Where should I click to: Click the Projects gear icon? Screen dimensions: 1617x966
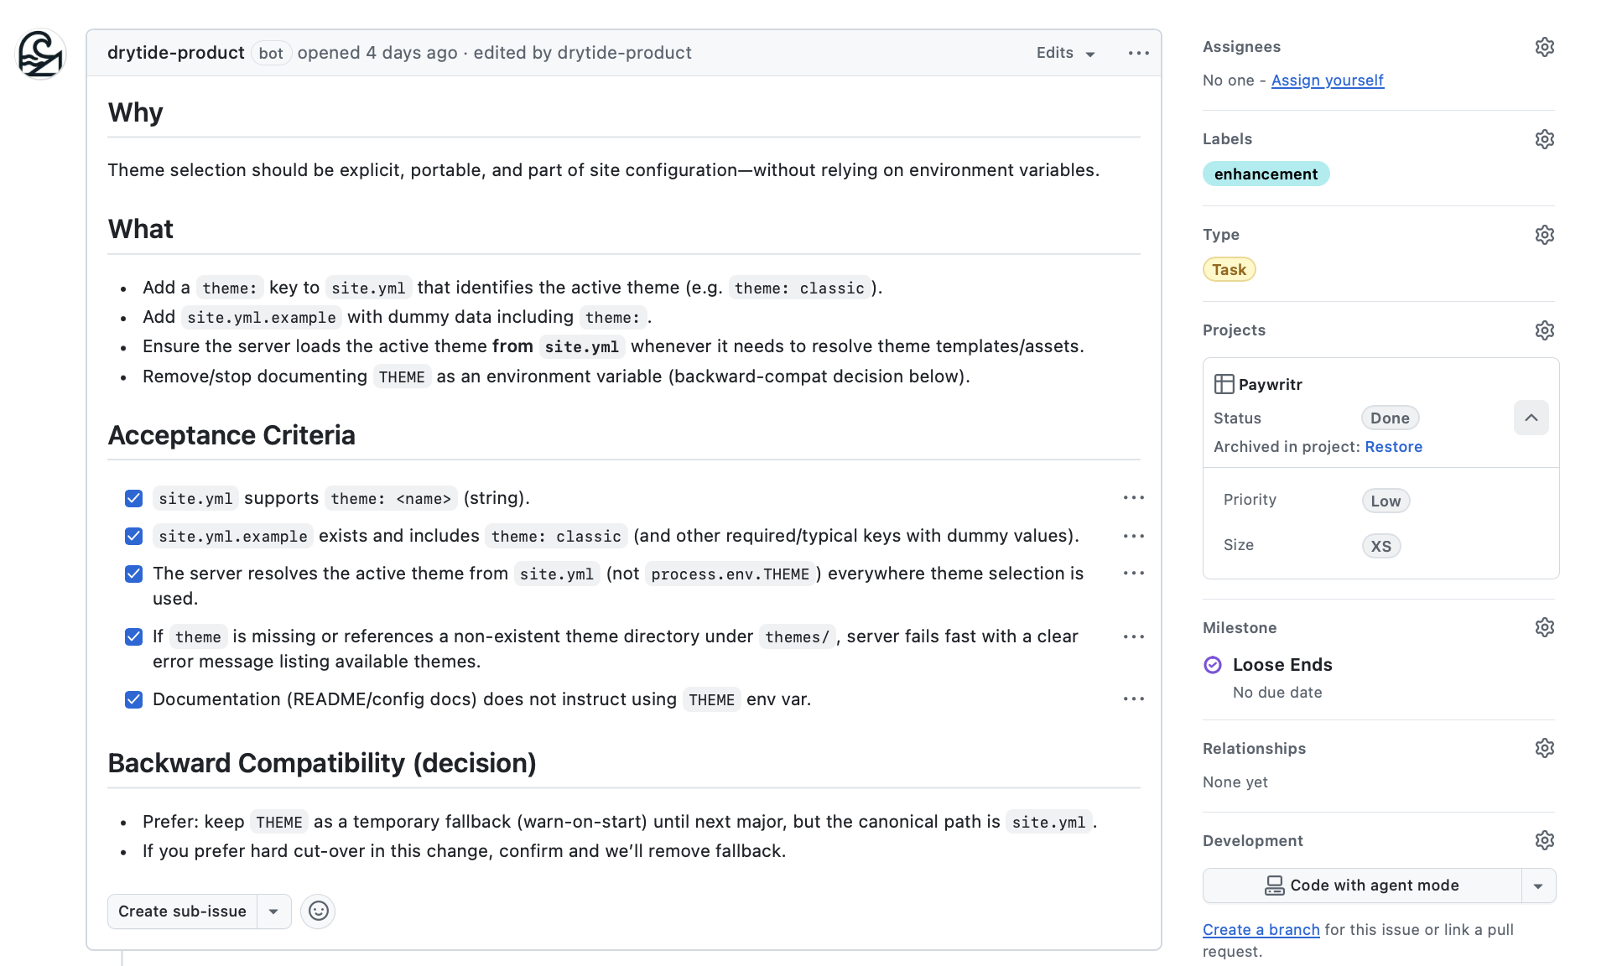(x=1544, y=330)
